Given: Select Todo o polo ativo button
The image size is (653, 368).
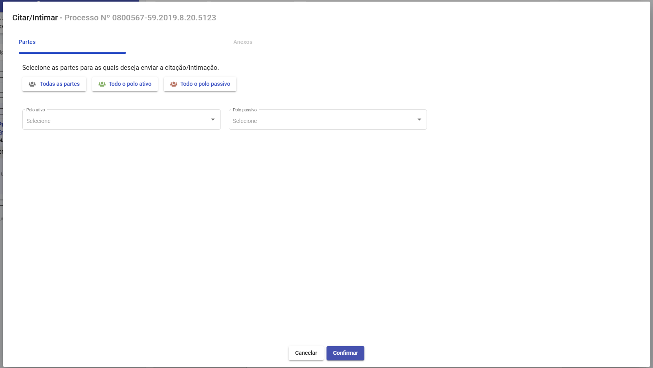Looking at the screenshot, I should pos(125,84).
